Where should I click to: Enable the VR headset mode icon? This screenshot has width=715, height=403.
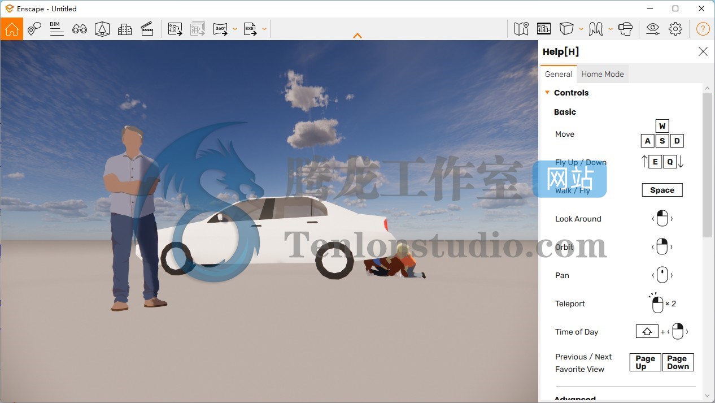tap(625, 29)
